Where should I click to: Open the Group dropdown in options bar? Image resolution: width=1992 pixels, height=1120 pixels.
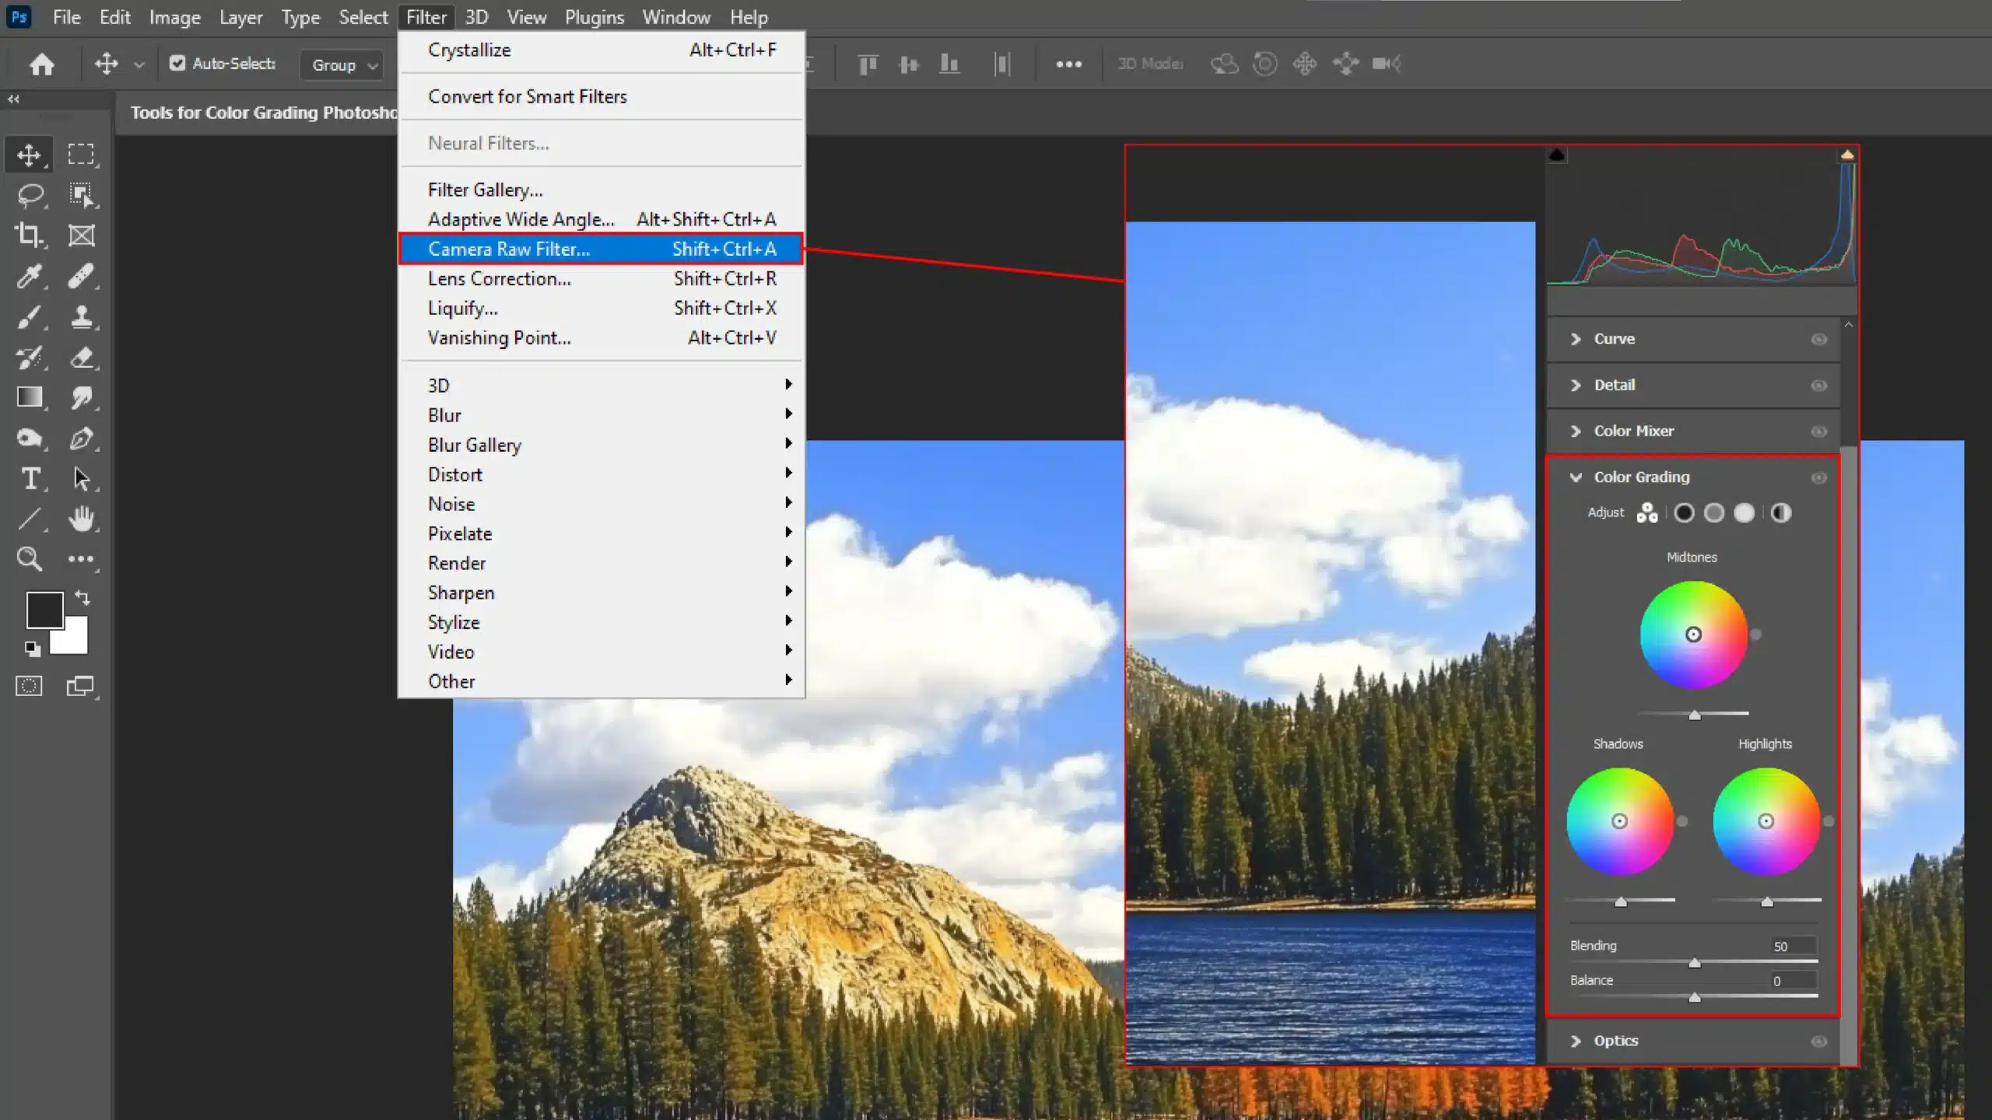coord(343,65)
